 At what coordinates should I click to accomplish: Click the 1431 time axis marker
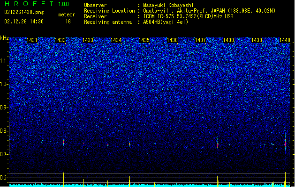tap(32, 40)
